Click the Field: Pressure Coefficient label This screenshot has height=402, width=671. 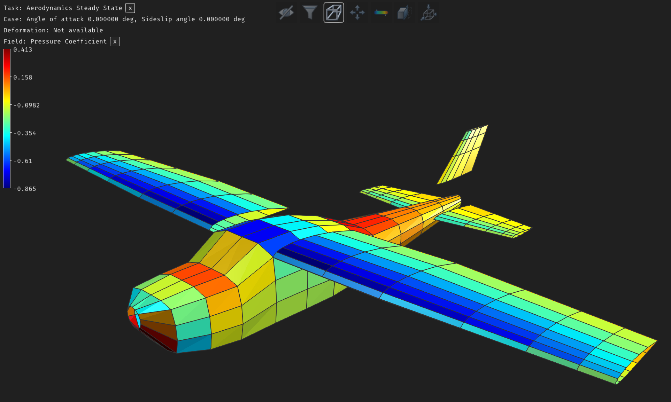55,41
